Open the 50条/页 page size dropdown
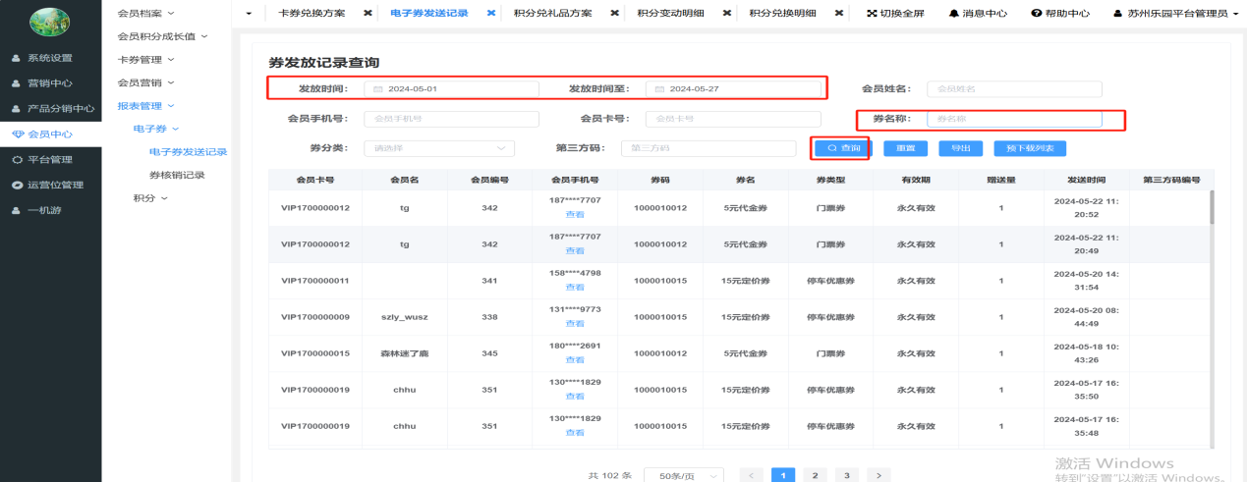 point(684,475)
